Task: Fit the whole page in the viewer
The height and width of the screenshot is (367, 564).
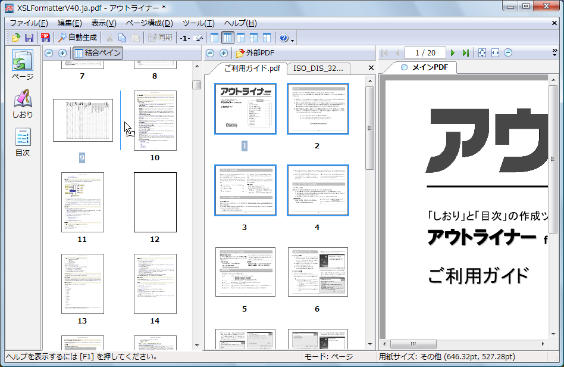Action: [x=482, y=53]
